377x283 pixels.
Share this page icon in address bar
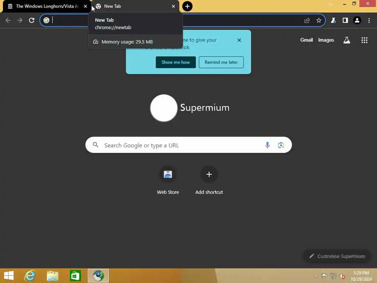(x=307, y=21)
